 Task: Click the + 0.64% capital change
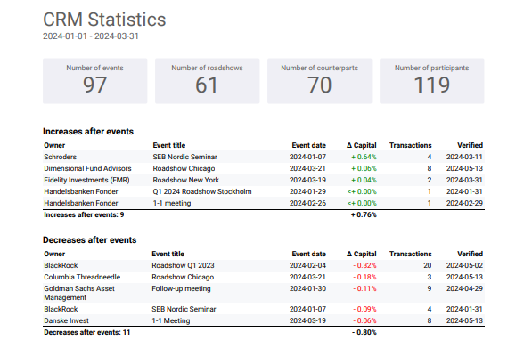click(x=364, y=157)
